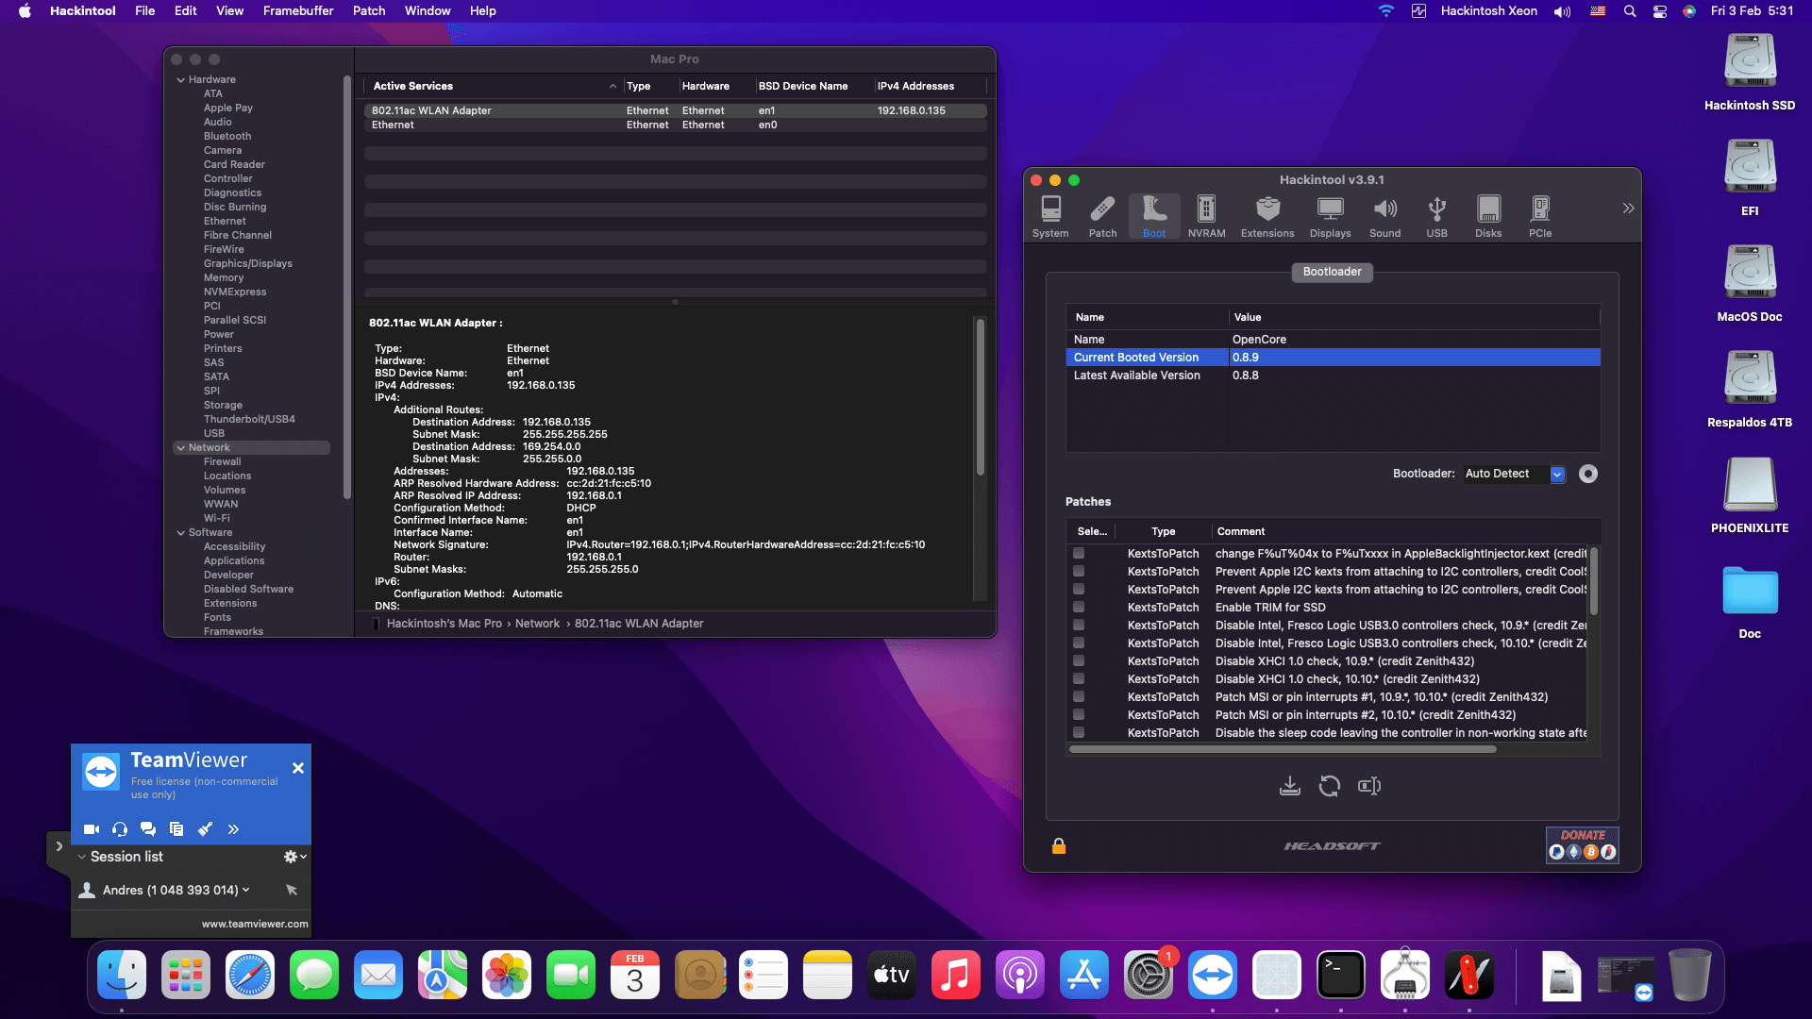The height and width of the screenshot is (1019, 1812).
Task: Close the TeamViewer panel
Action: pyautogui.click(x=298, y=768)
